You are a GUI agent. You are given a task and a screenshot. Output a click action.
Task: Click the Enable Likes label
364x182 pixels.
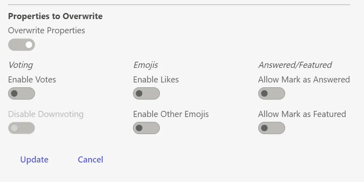tap(156, 80)
